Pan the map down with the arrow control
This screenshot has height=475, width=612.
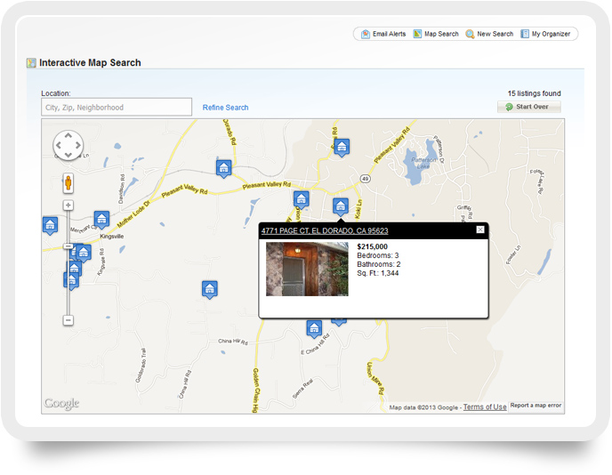68,155
